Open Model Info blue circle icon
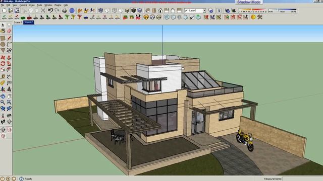Screen dimensions: 323x181 (x=72, y=10)
